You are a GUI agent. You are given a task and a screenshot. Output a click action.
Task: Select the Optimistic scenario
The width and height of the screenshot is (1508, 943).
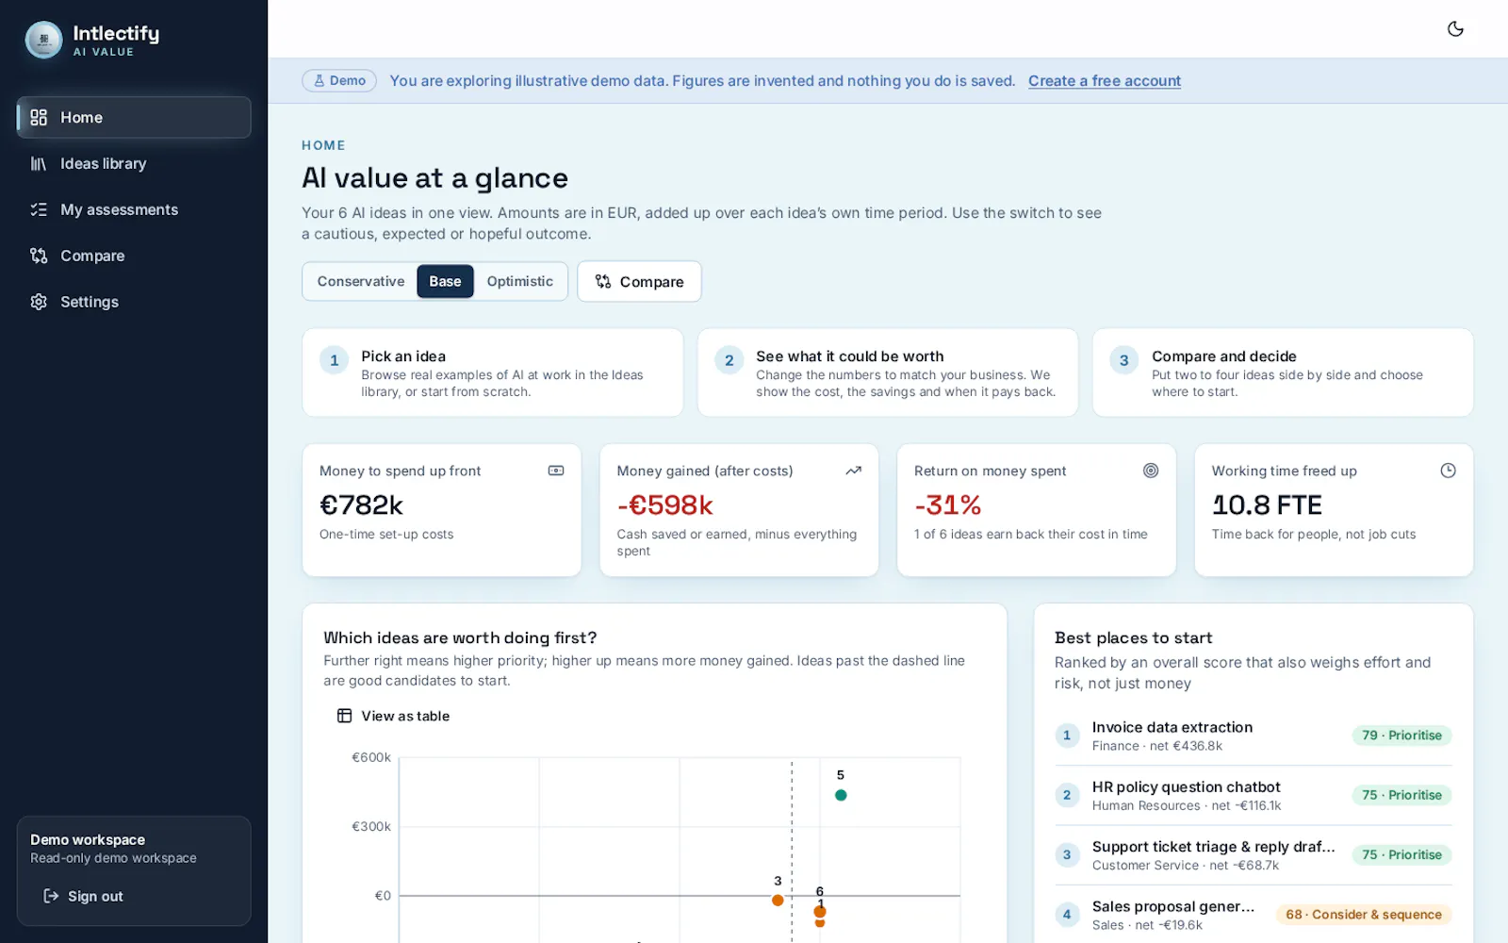pos(520,282)
